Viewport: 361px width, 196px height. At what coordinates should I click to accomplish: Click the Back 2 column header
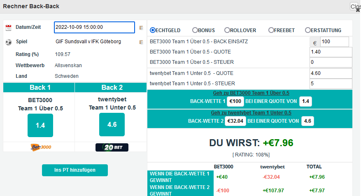(111, 88)
